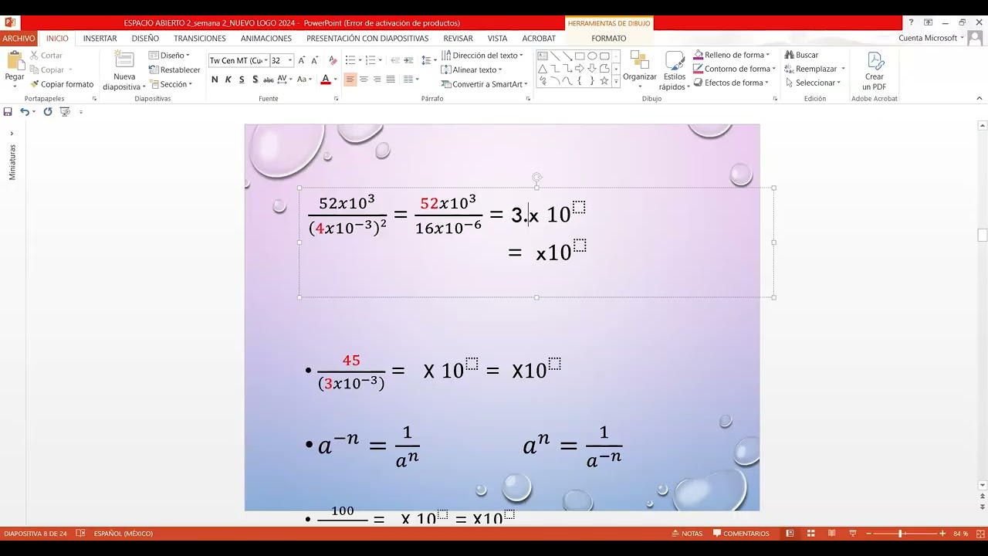
Task: Decrease font size with the small A icon
Action: pyautogui.click(x=315, y=60)
